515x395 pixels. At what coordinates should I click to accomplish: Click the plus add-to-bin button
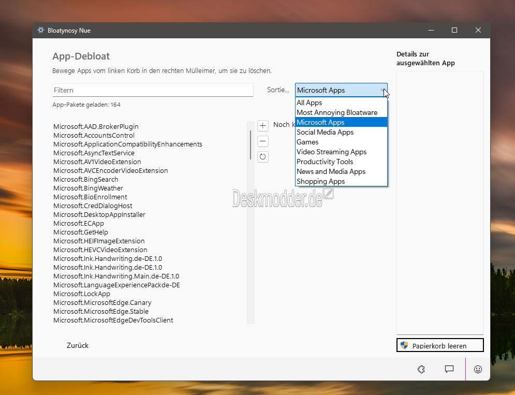coord(263,125)
